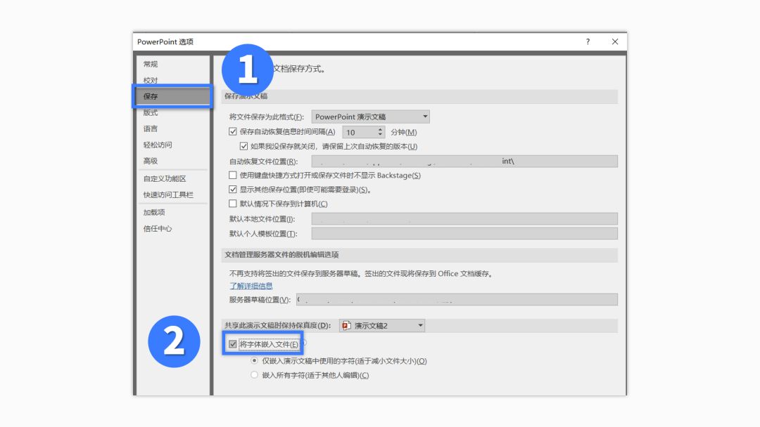
Task: Select the 保存 category in sidebar
Action: coord(172,96)
